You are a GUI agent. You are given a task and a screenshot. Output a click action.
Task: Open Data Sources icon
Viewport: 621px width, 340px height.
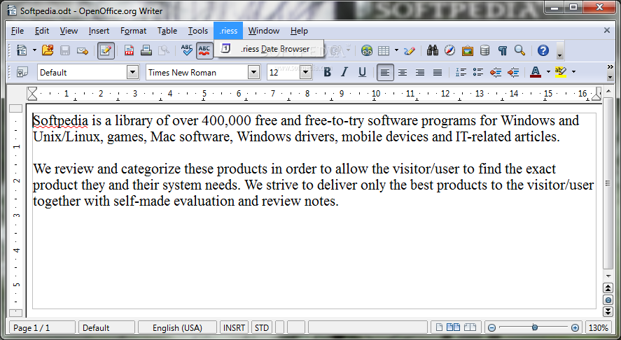484,50
